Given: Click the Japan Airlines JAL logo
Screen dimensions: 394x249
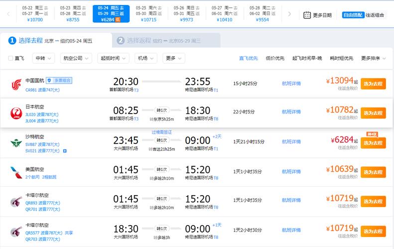Looking at the screenshot, I should [16, 114].
